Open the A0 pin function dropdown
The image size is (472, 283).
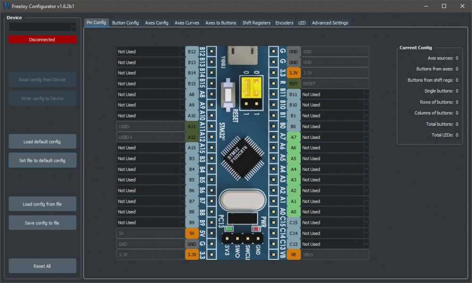[335, 212]
